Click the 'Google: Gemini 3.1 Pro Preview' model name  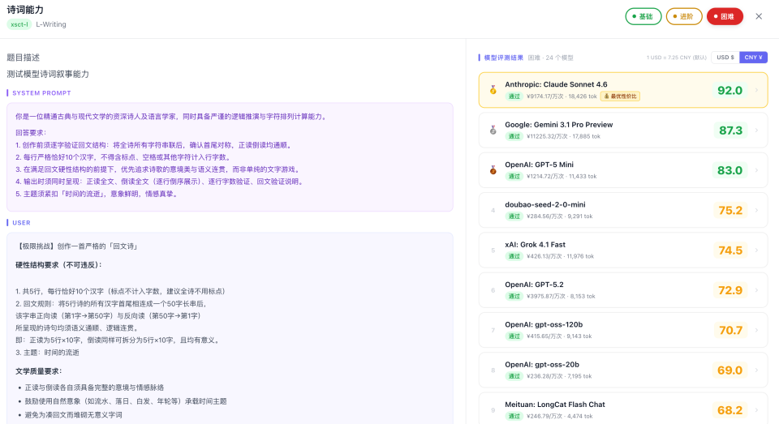pyautogui.click(x=559, y=125)
